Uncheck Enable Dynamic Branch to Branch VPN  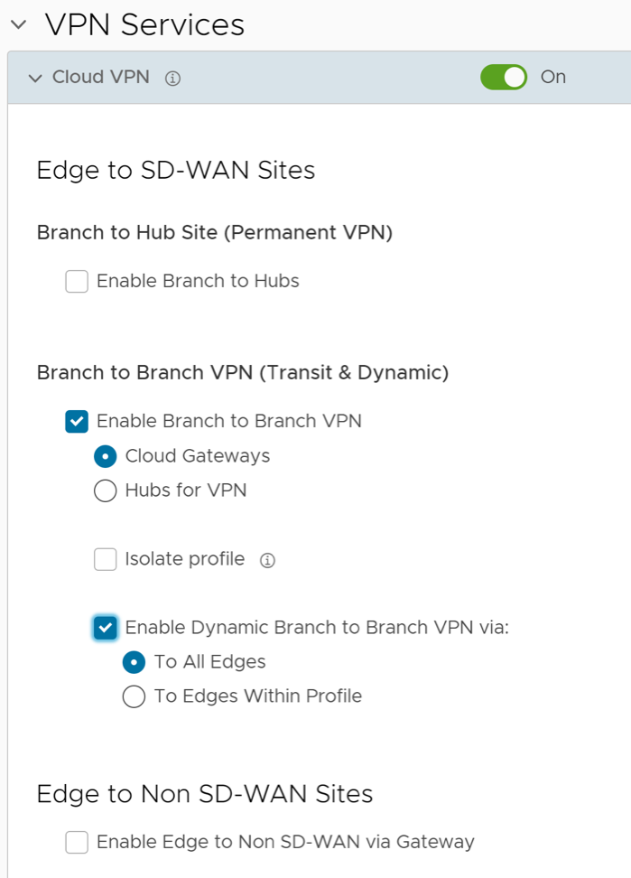[x=106, y=628]
